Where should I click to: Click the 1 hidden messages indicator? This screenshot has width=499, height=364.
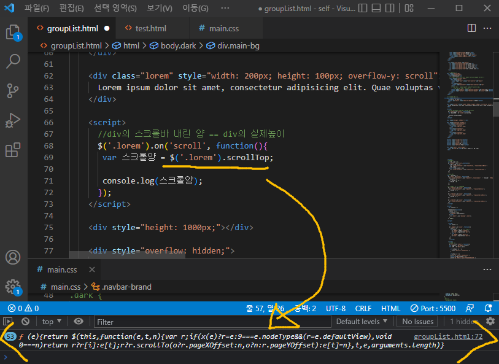tap(464, 322)
